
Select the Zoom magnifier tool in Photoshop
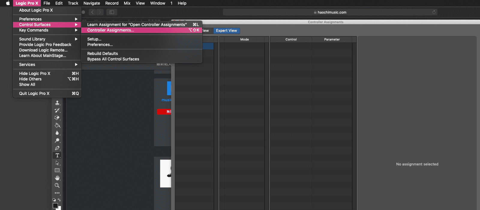tap(57, 185)
